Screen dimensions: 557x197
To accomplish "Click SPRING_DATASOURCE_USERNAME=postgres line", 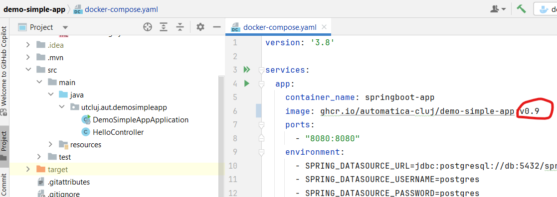I will click(x=392, y=180).
